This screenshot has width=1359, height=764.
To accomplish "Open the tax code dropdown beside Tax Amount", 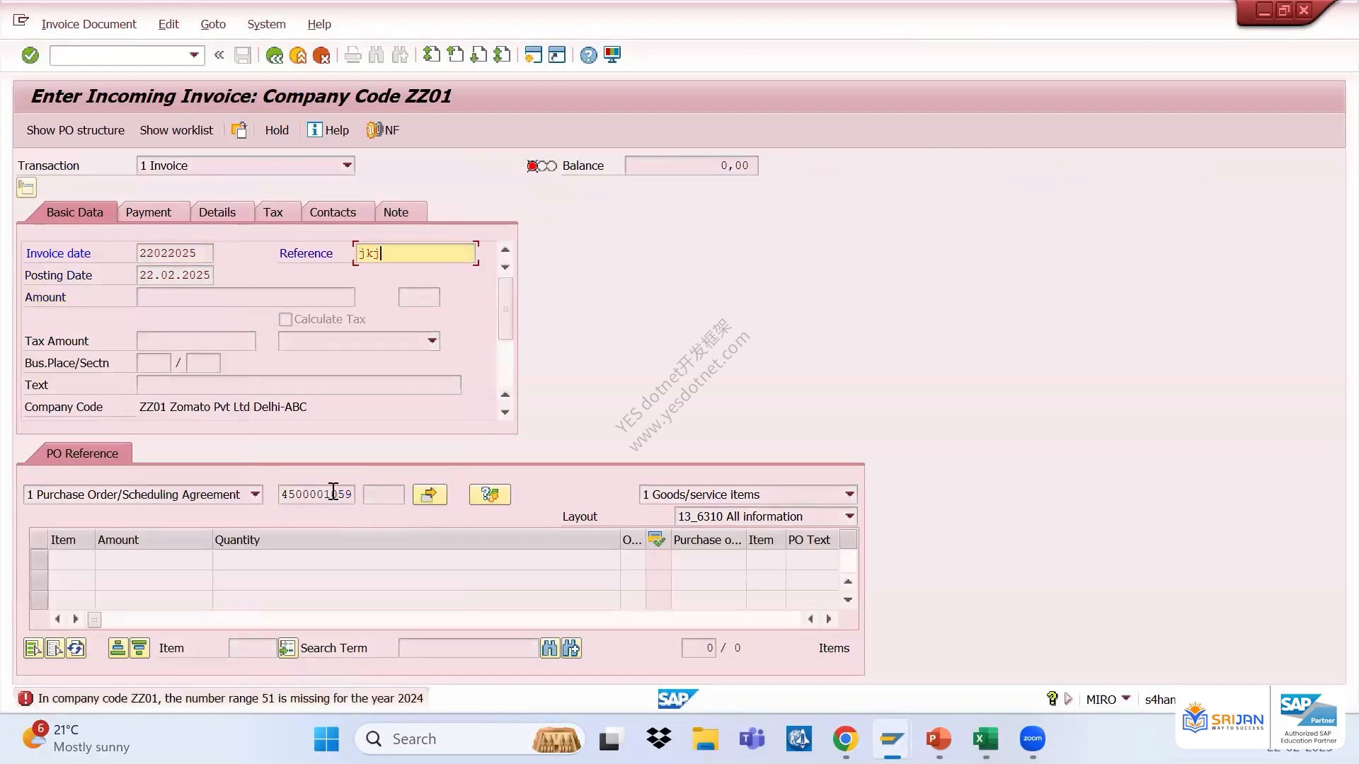I will pyautogui.click(x=432, y=341).
